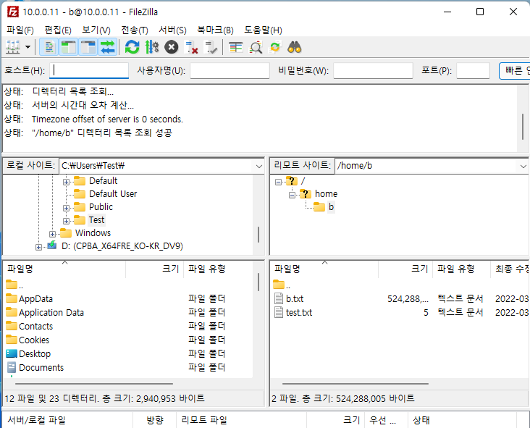Open the Site Manager icon
This screenshot has height=428, width=530.
click(13, 47)
